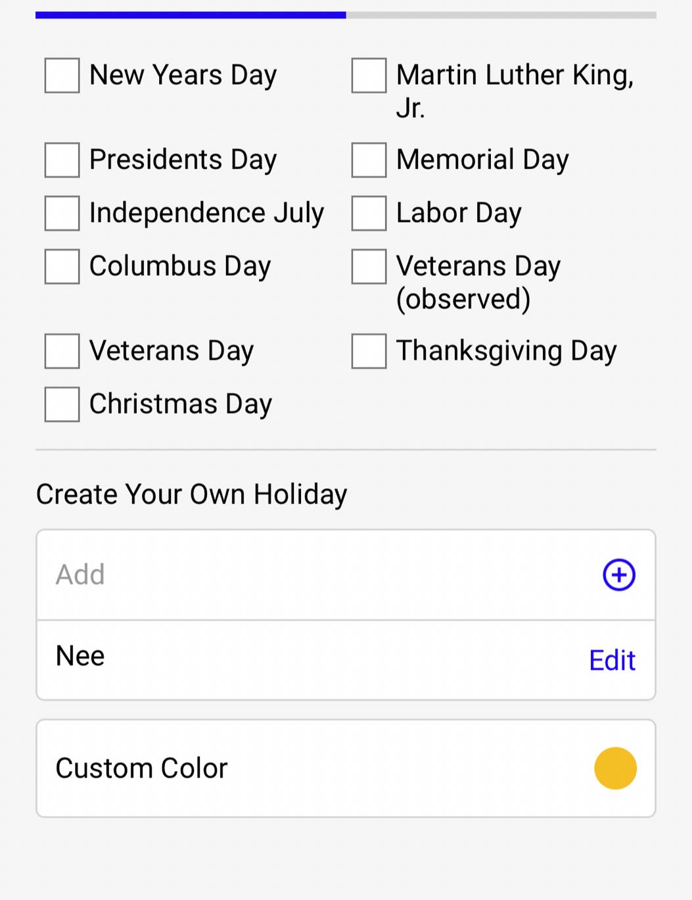Screen dimensions: 692x900
Task: Select the Memorial Day checkbox
Action: 369,160
